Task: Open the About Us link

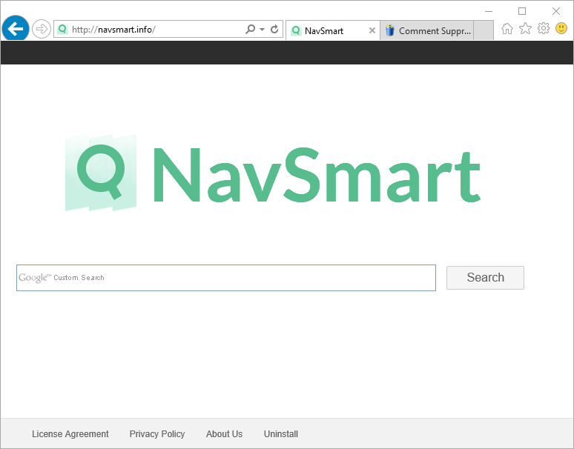Action: tap(224, 434)
